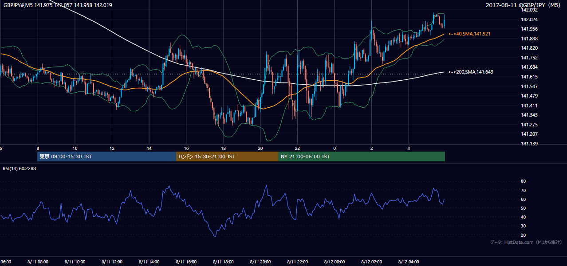Click the 8/11 08:00 time axis label

38,262
